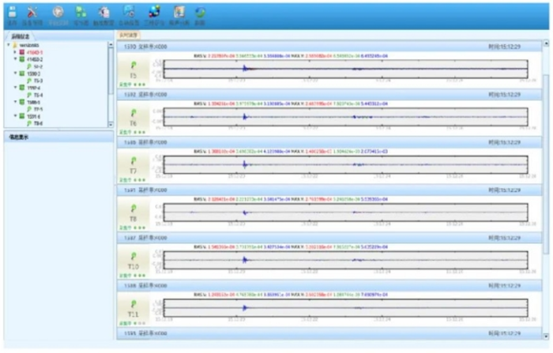
Task: Click the green collecting status under T5
Action: pos(132,84)
